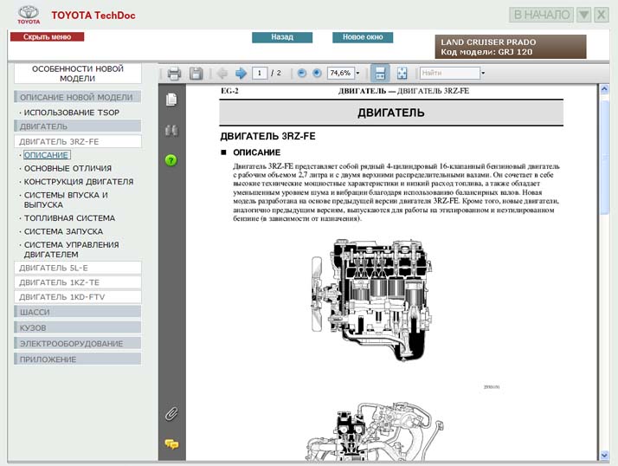Click the 3RZ-FE engine cutaway illustration
The height and width of the screenshot is (466, 618).
pos(371,300)
